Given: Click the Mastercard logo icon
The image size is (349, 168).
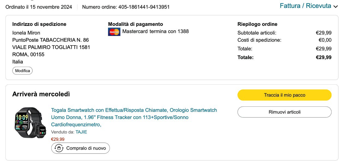Looking at the screenshot, I should tap(114, 32).
